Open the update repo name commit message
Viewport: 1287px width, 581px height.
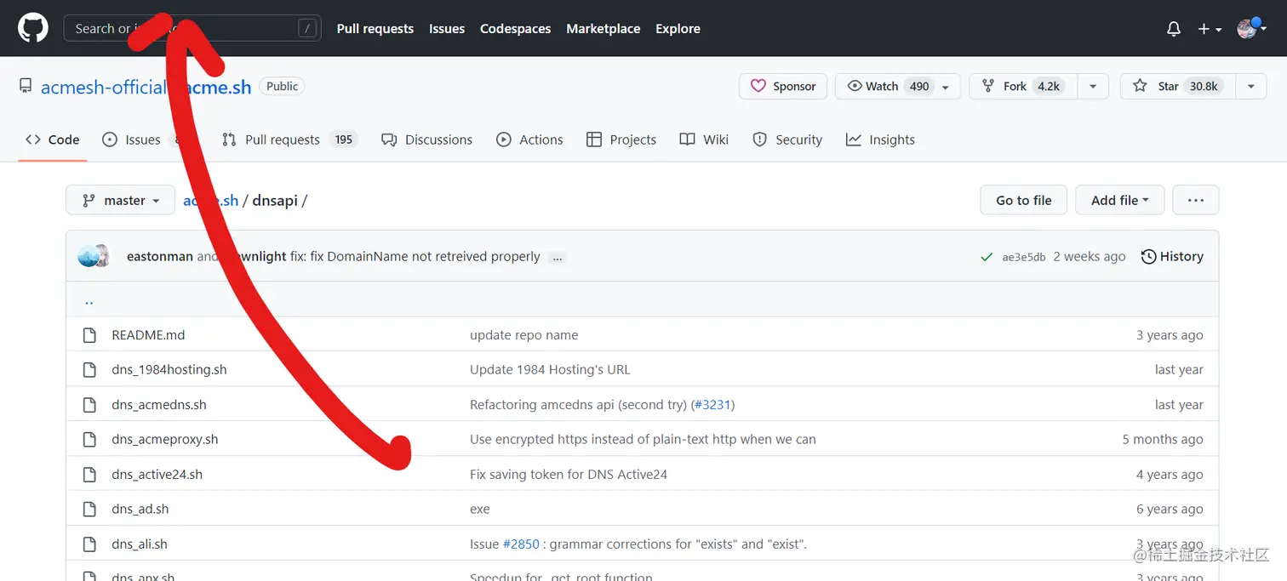click(523, 335)
